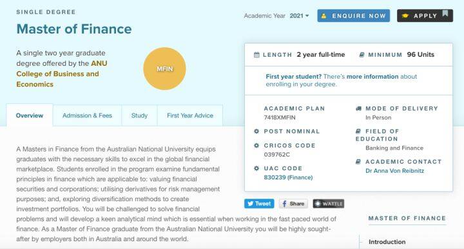This screenshot has width=464, height=249.
Task: Follow the Dr Anna Von Reibnitz link
Action: point(394,171)
